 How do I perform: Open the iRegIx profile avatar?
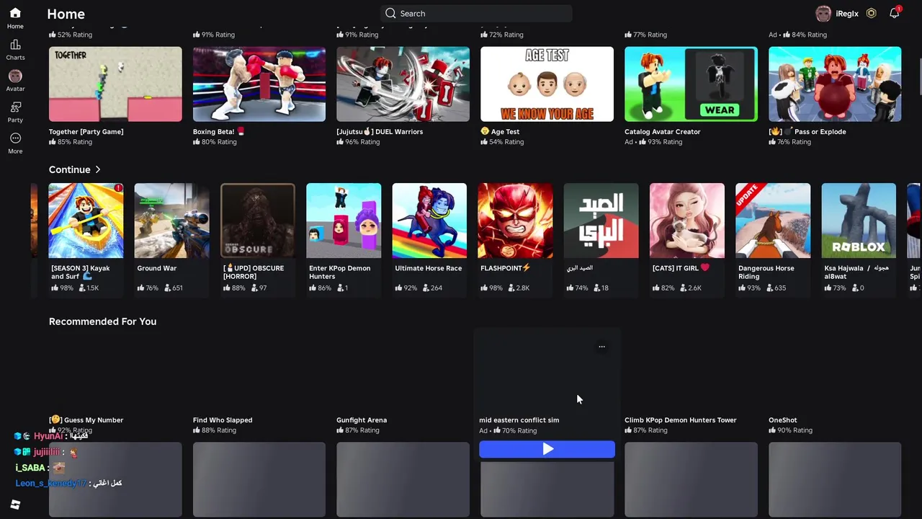point(823,13)
